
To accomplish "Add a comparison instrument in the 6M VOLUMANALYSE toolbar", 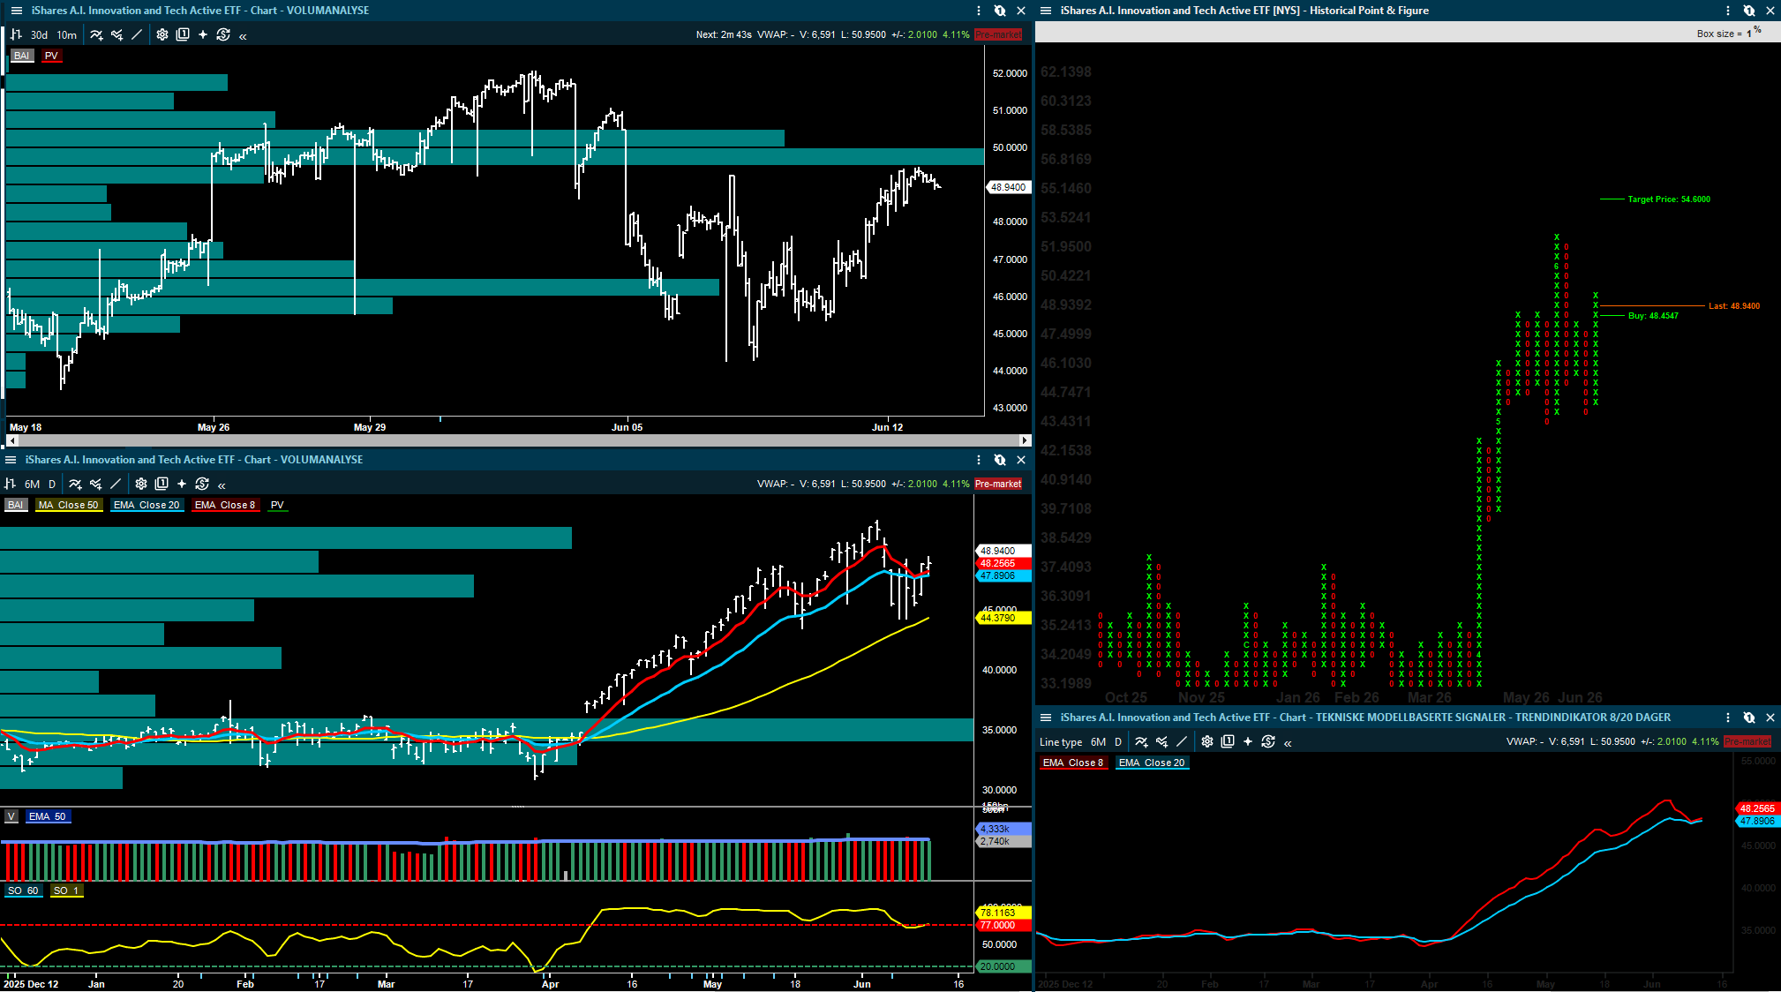I will [95, 484].
